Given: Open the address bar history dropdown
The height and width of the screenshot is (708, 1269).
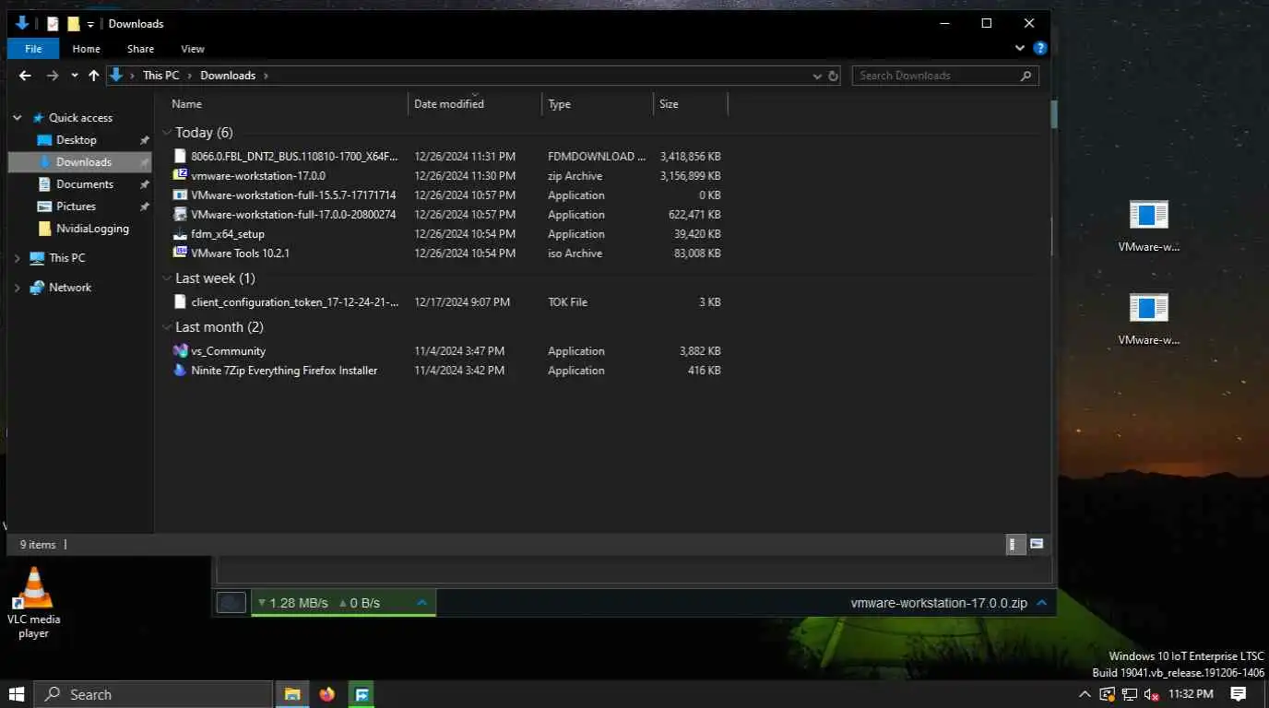Looking at the screenshot, I should tap(817, 76).
